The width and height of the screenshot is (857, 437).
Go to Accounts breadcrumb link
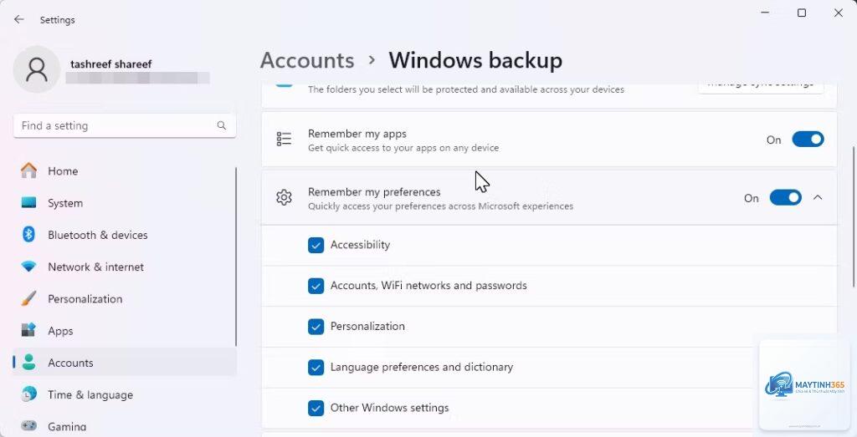(x=307, y=60)
